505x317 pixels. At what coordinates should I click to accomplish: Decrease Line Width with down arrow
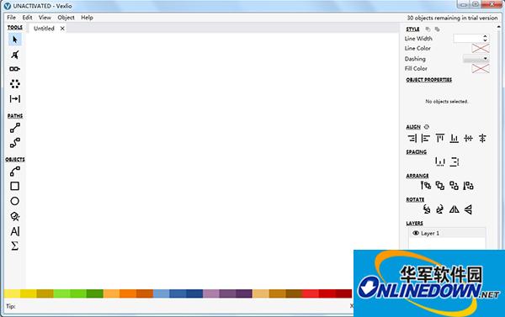[485, 40]
